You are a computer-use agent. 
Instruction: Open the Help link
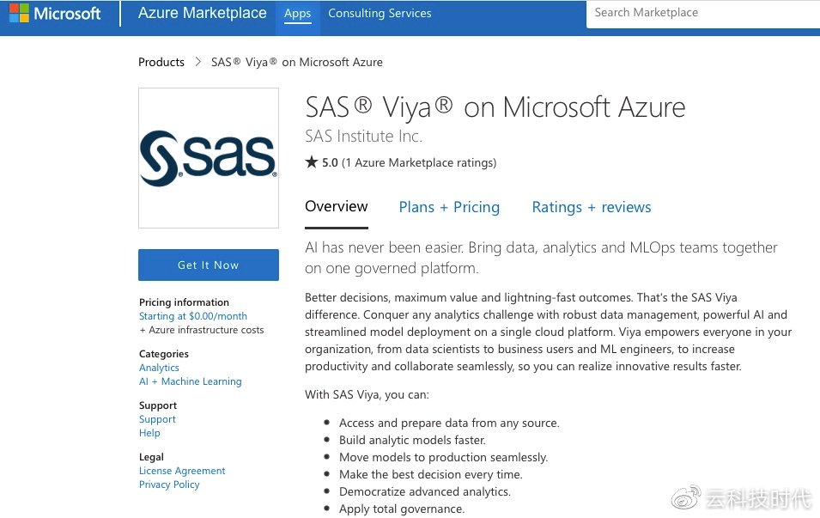point(149,433)
